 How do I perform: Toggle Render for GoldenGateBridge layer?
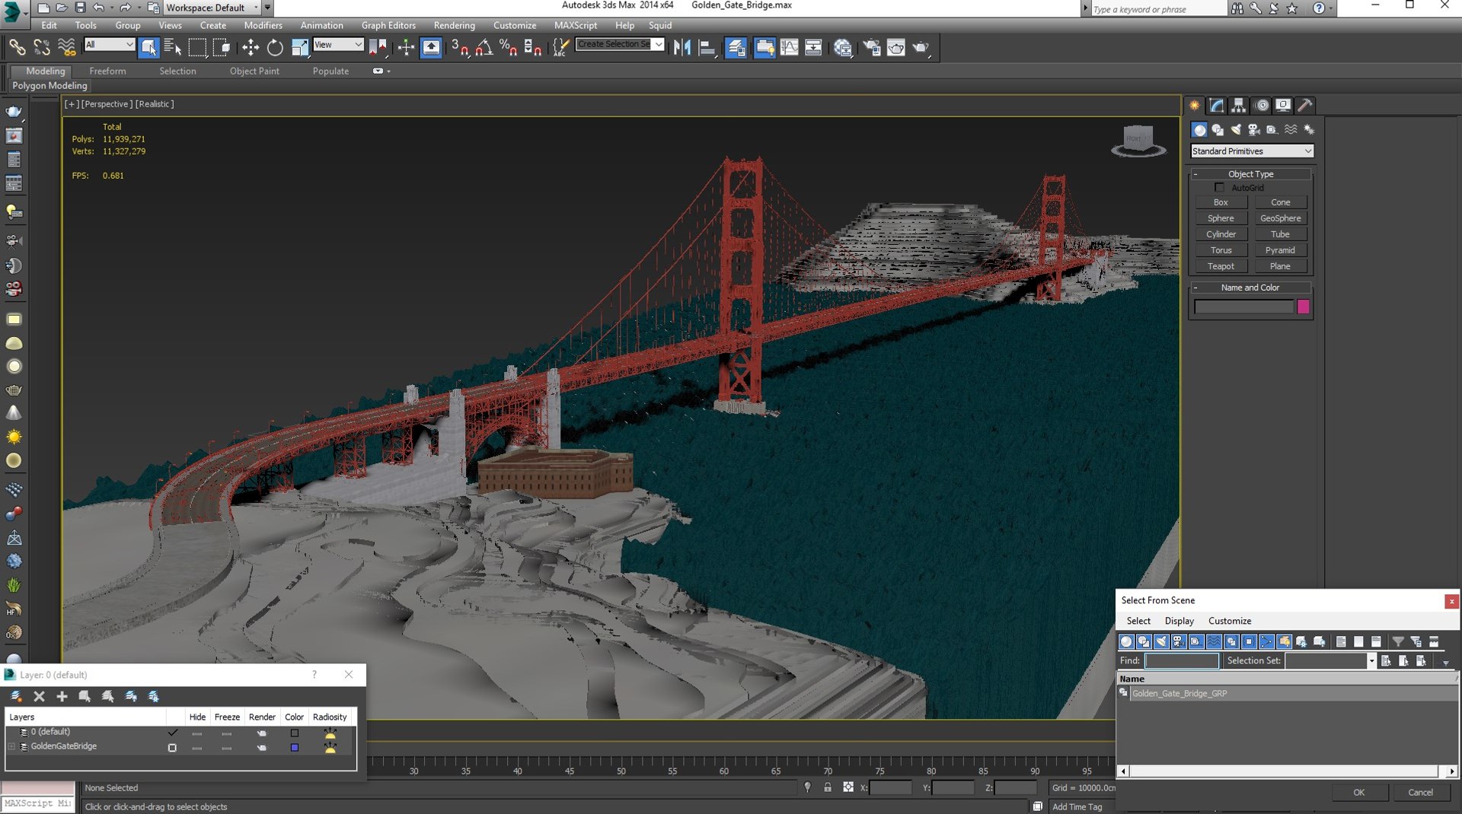point(261,747)
